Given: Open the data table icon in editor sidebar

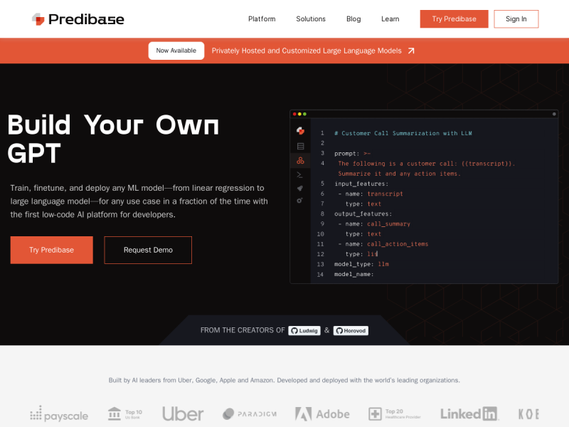Looking at the screenshot, I should coord(300,146).
